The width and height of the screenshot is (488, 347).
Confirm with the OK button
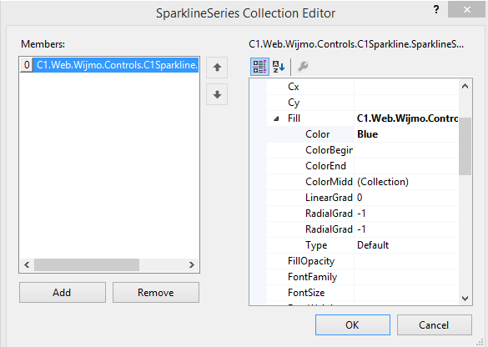tap(353, 325)
